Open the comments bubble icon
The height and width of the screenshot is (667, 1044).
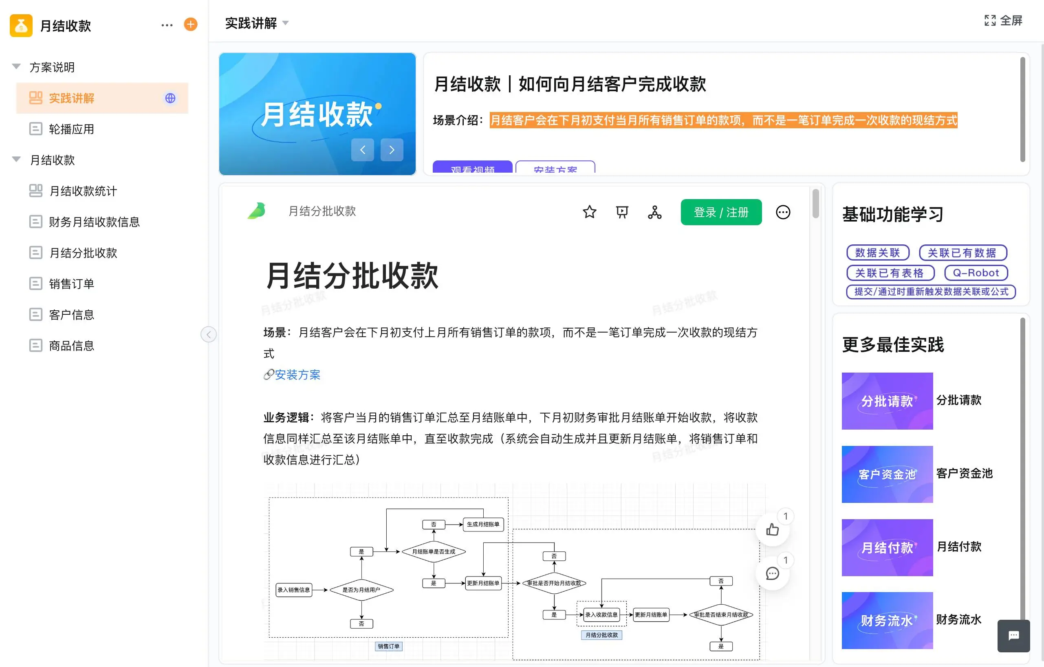tap(772, 573)
